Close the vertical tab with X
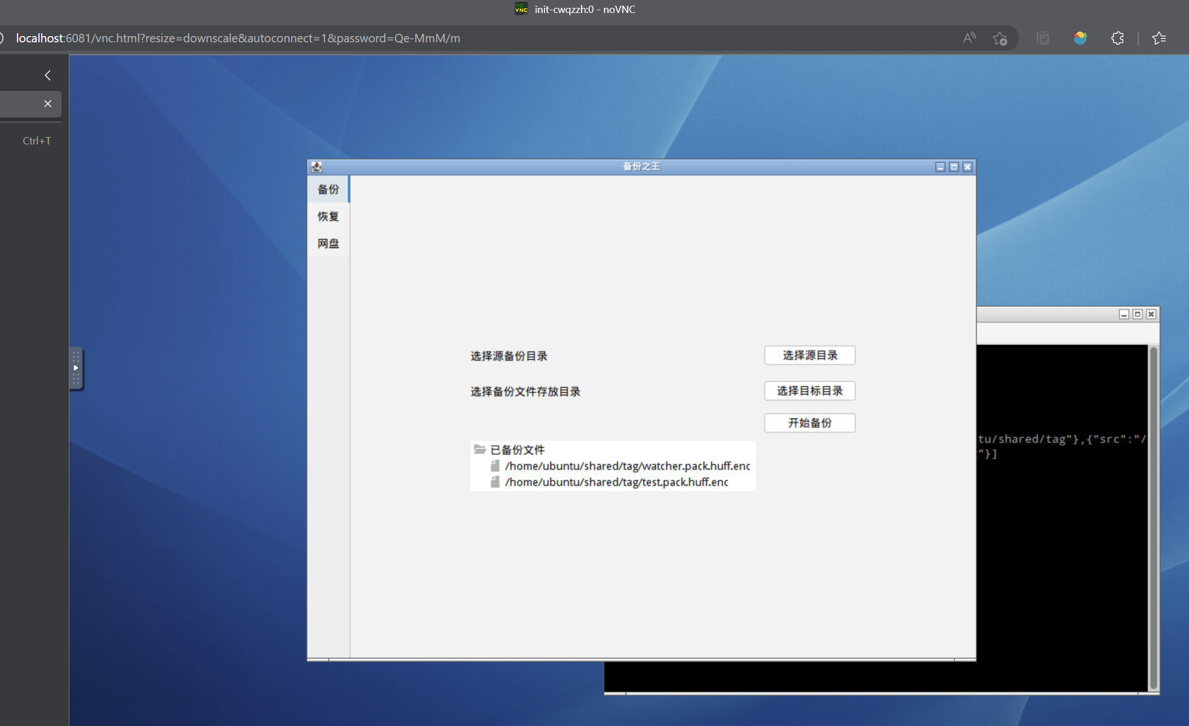This screenshot has width=1189, height=726. point(48,104)
